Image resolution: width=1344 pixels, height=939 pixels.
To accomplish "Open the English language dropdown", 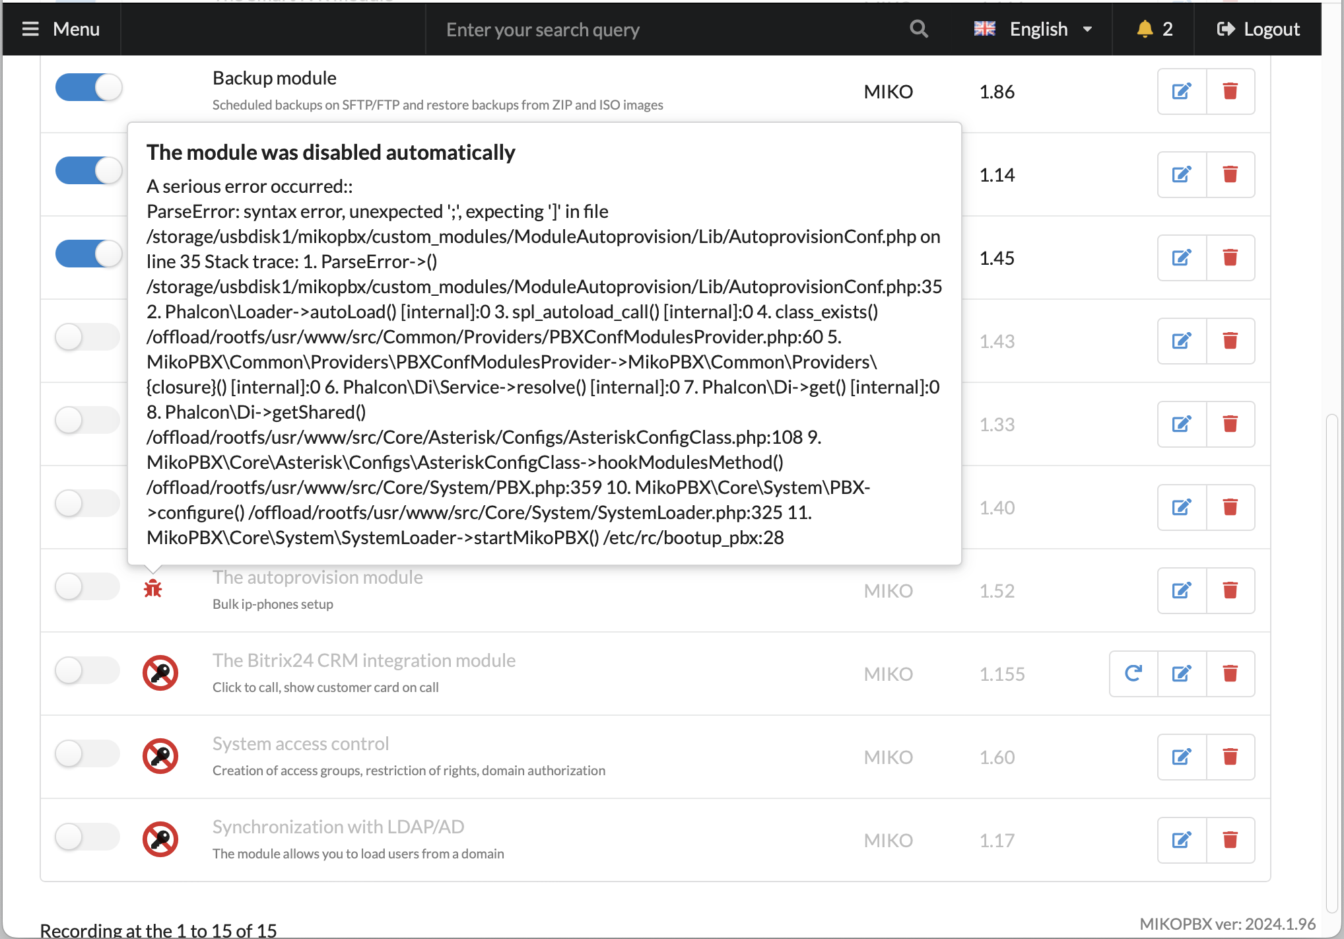I will tap(1033, 29).
